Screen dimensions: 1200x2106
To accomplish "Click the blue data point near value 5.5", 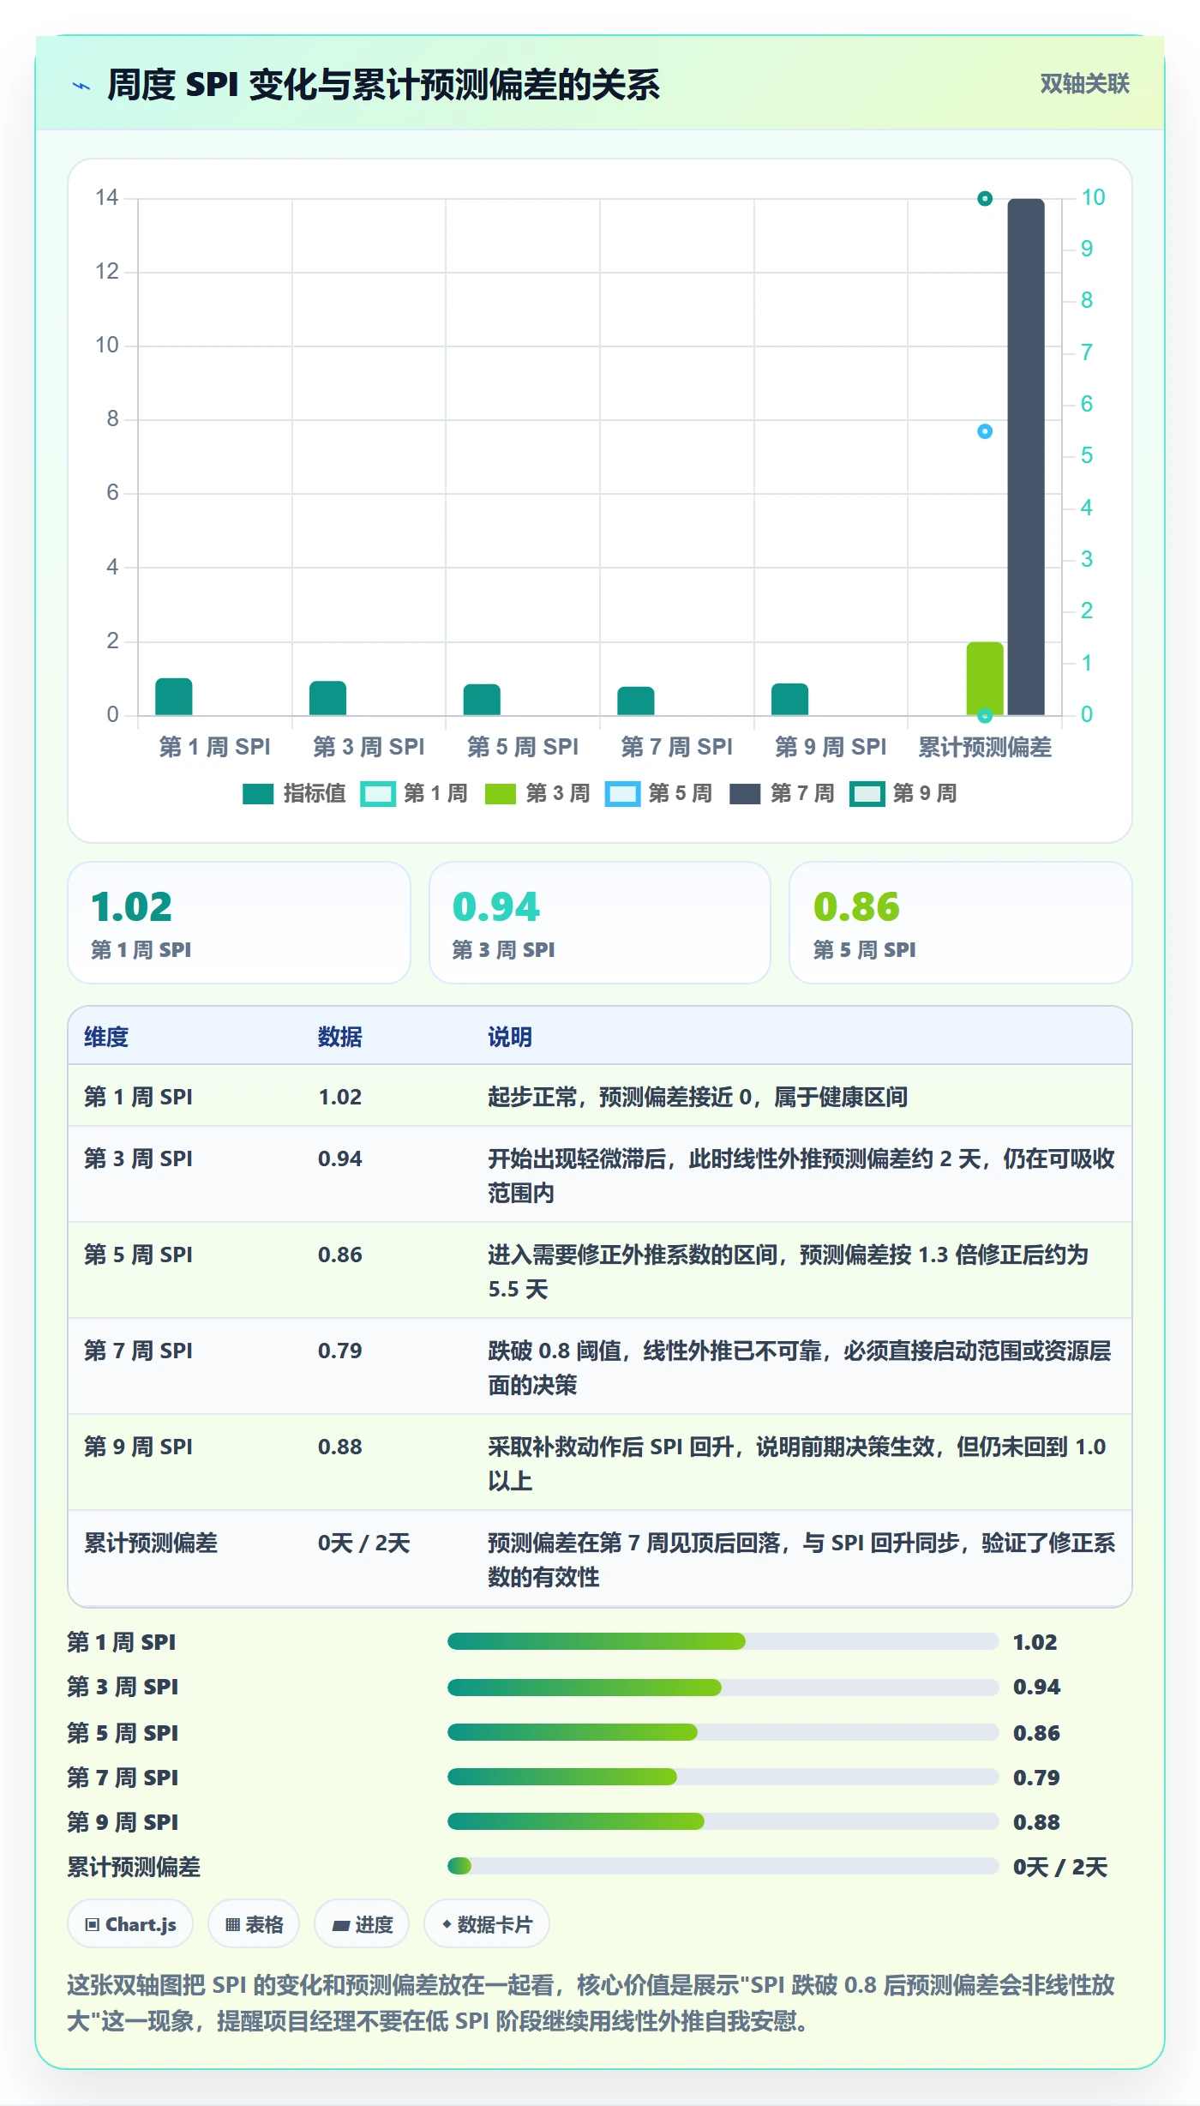I will [985, 431].
